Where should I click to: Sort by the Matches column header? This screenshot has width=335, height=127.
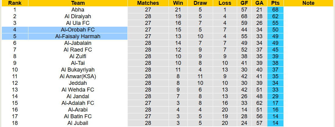click(x=148, y=3)
